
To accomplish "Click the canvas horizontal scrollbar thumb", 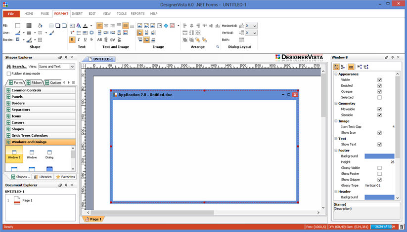I will click(x=152, y=213).
